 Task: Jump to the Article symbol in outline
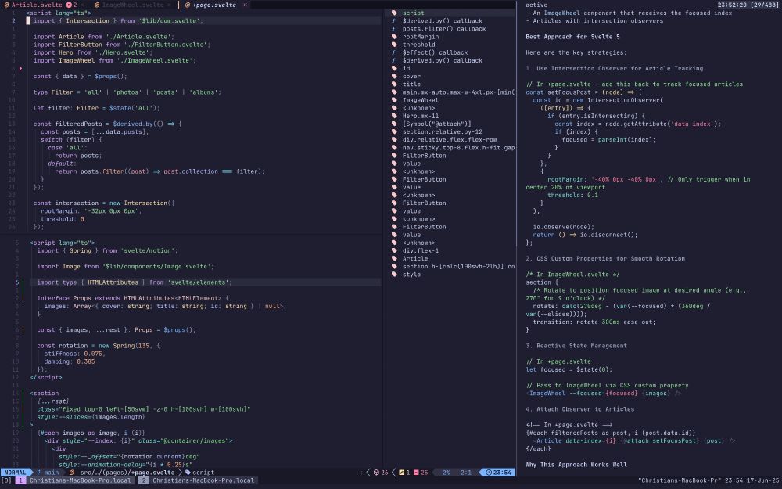(x=415, y=258)
